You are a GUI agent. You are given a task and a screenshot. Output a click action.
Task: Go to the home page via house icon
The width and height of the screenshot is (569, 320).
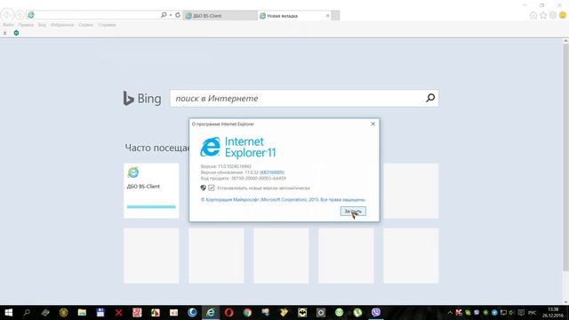[x=533, y=15]
